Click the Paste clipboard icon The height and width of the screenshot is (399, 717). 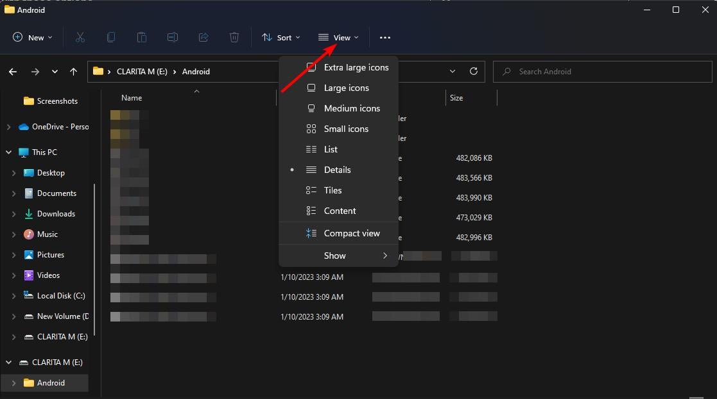pyautogui.click(x=142, y=38)
